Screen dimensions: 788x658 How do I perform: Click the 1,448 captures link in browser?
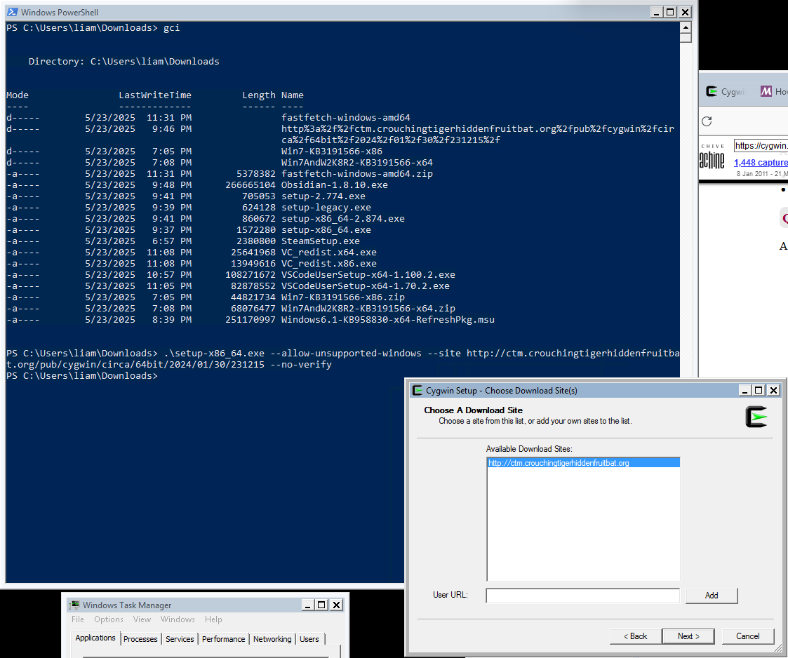click(x=761, y=162)
